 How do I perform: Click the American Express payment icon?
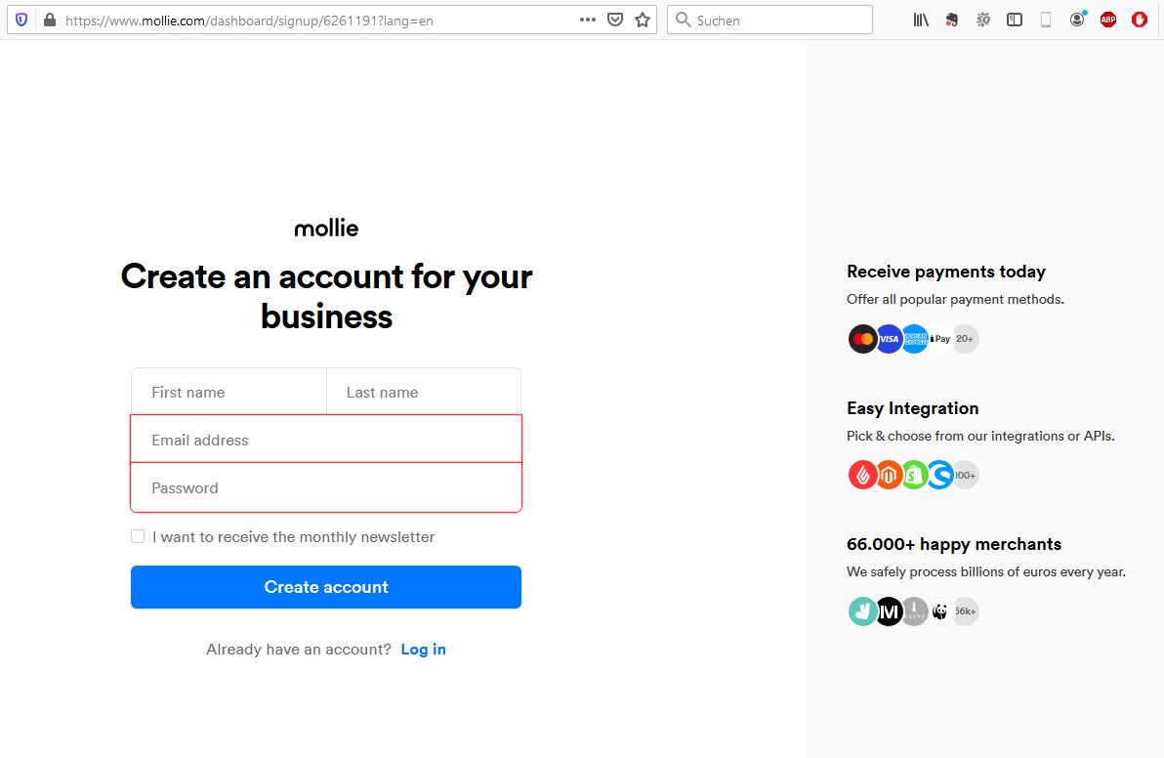click(x=914, y=339)
